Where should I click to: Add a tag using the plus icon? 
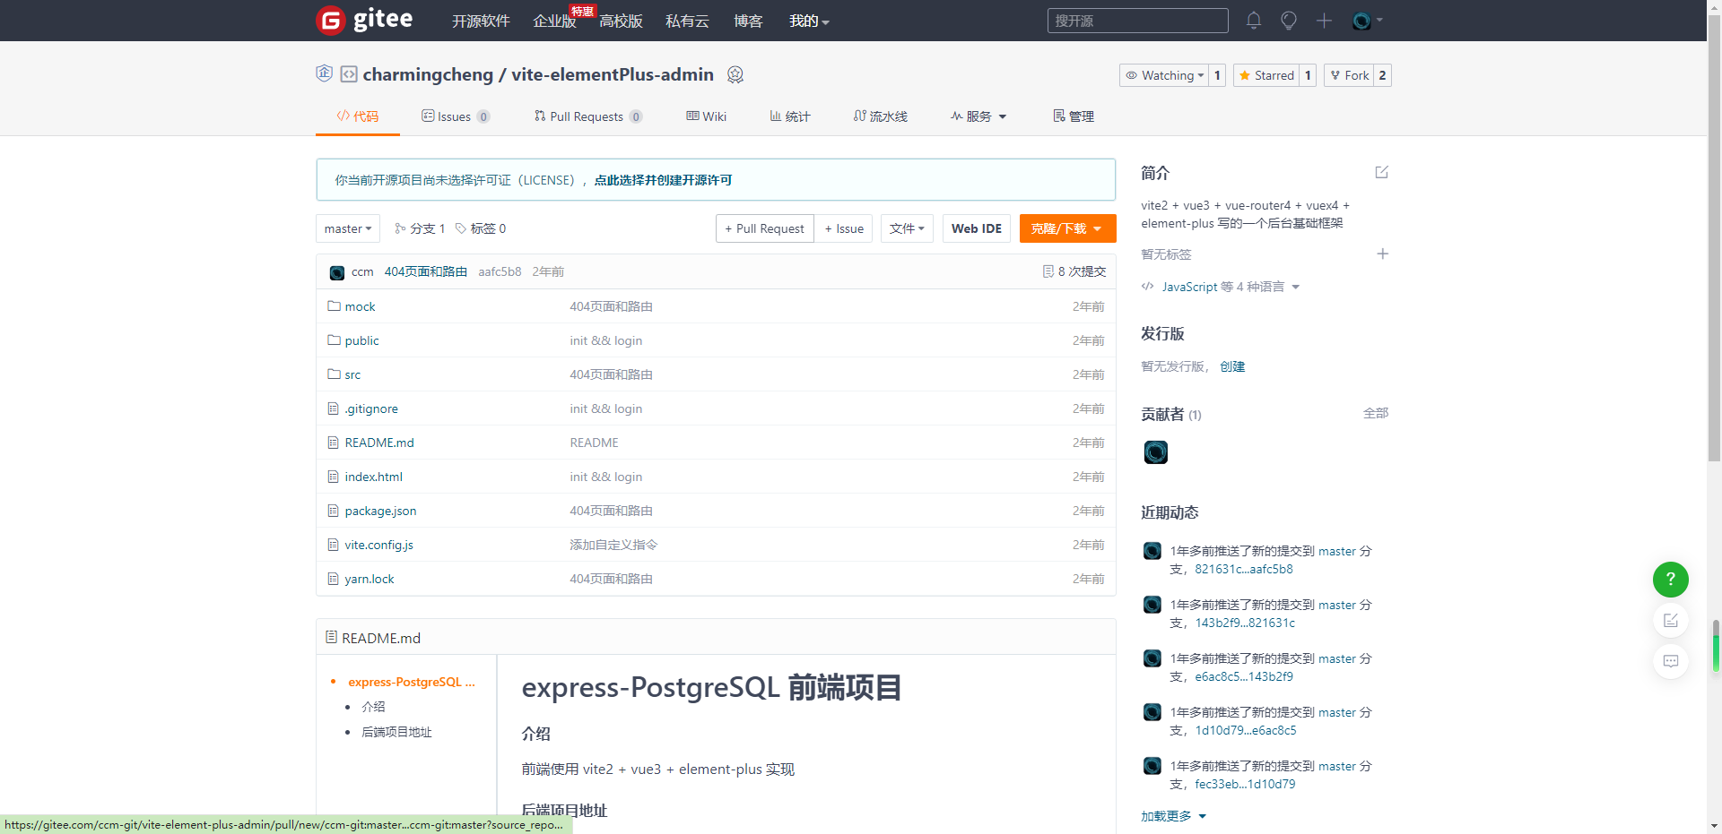click(x=1382, y=254)
